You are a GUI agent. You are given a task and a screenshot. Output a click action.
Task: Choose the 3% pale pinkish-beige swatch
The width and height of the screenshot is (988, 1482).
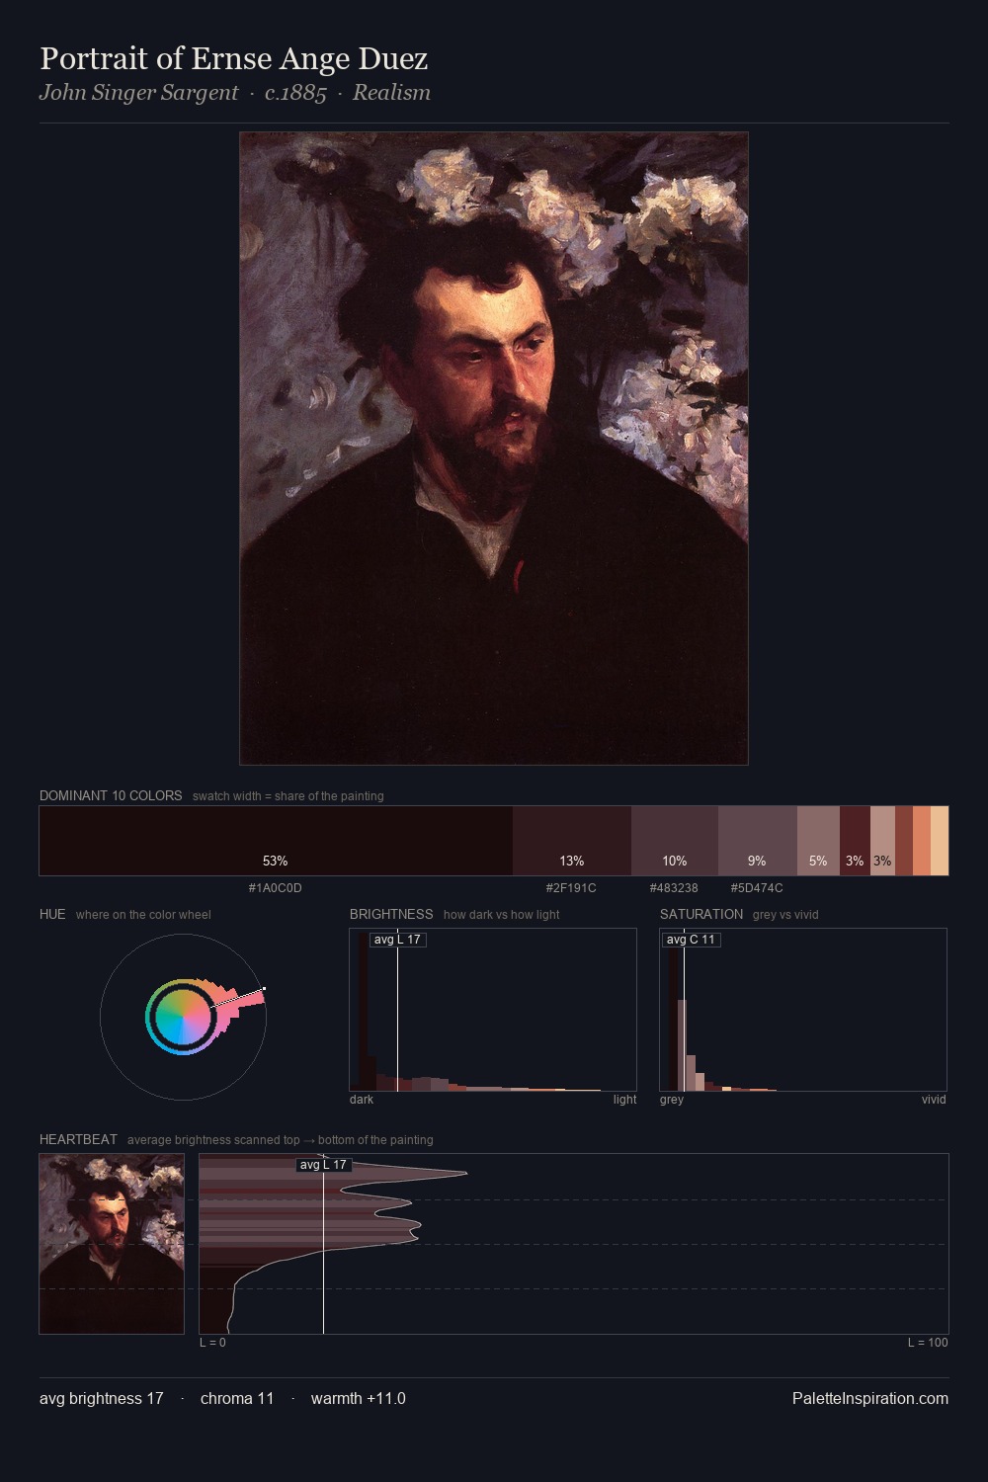(882, 841)
